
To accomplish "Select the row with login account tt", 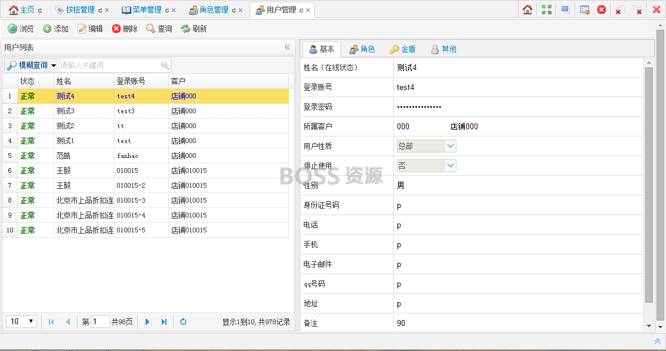I will tap(146, 126).
